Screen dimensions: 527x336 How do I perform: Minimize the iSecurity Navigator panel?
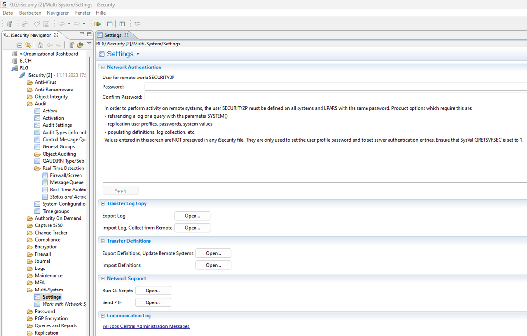tap(81, 34)
